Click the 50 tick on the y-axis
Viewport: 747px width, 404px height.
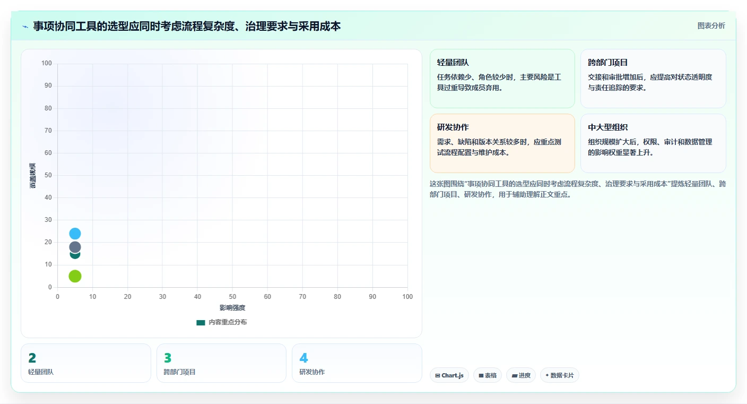[48, 175]
